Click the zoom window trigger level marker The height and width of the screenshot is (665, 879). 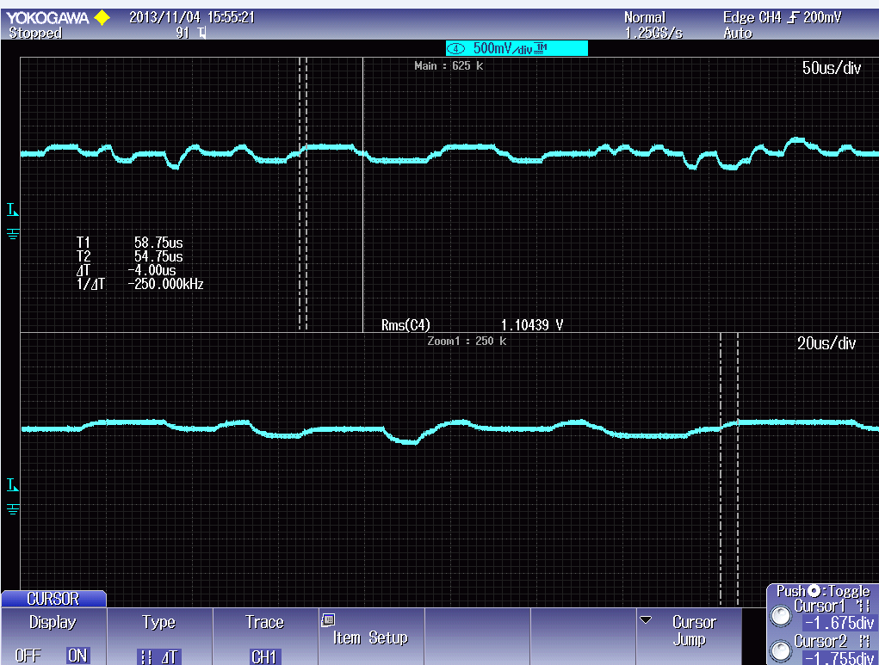tap(12, 485)
